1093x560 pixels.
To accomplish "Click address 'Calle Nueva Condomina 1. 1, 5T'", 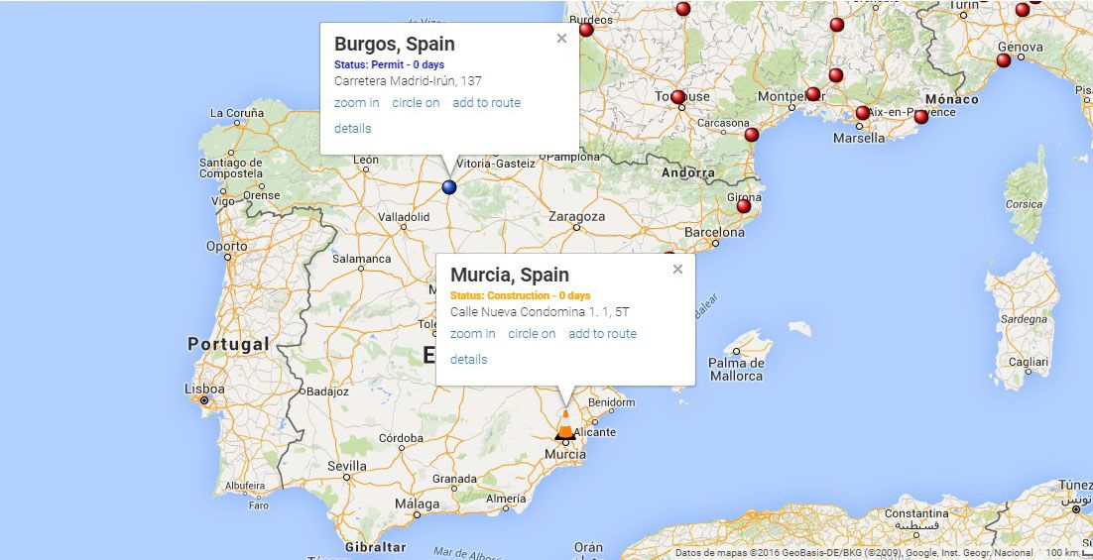I will pyautogui.click(x=540, y=312).
